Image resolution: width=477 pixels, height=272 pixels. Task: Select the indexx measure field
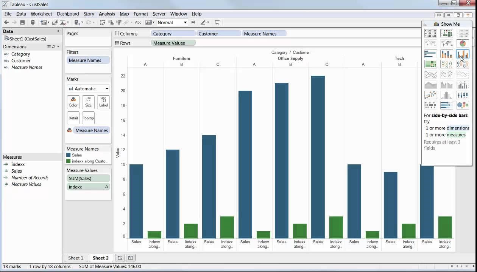pos(18,164)
